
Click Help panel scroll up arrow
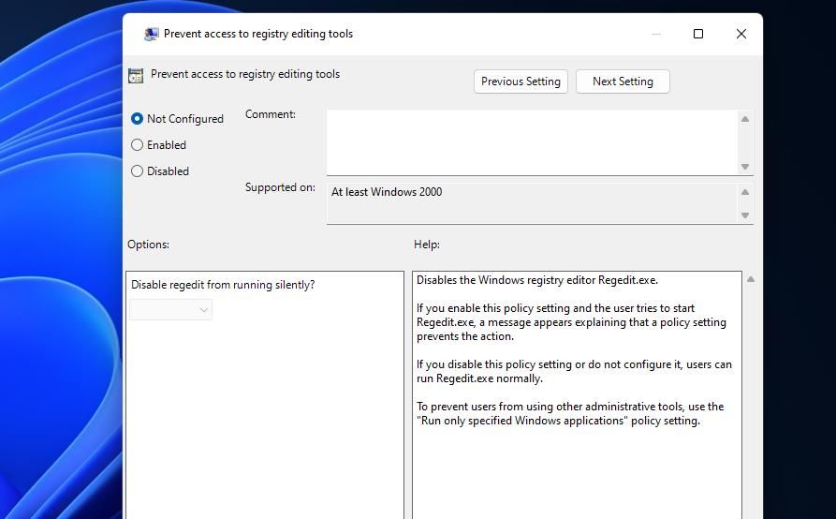point(751,279)
